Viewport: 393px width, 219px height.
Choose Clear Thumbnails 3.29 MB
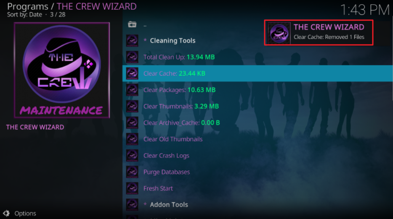258,106
